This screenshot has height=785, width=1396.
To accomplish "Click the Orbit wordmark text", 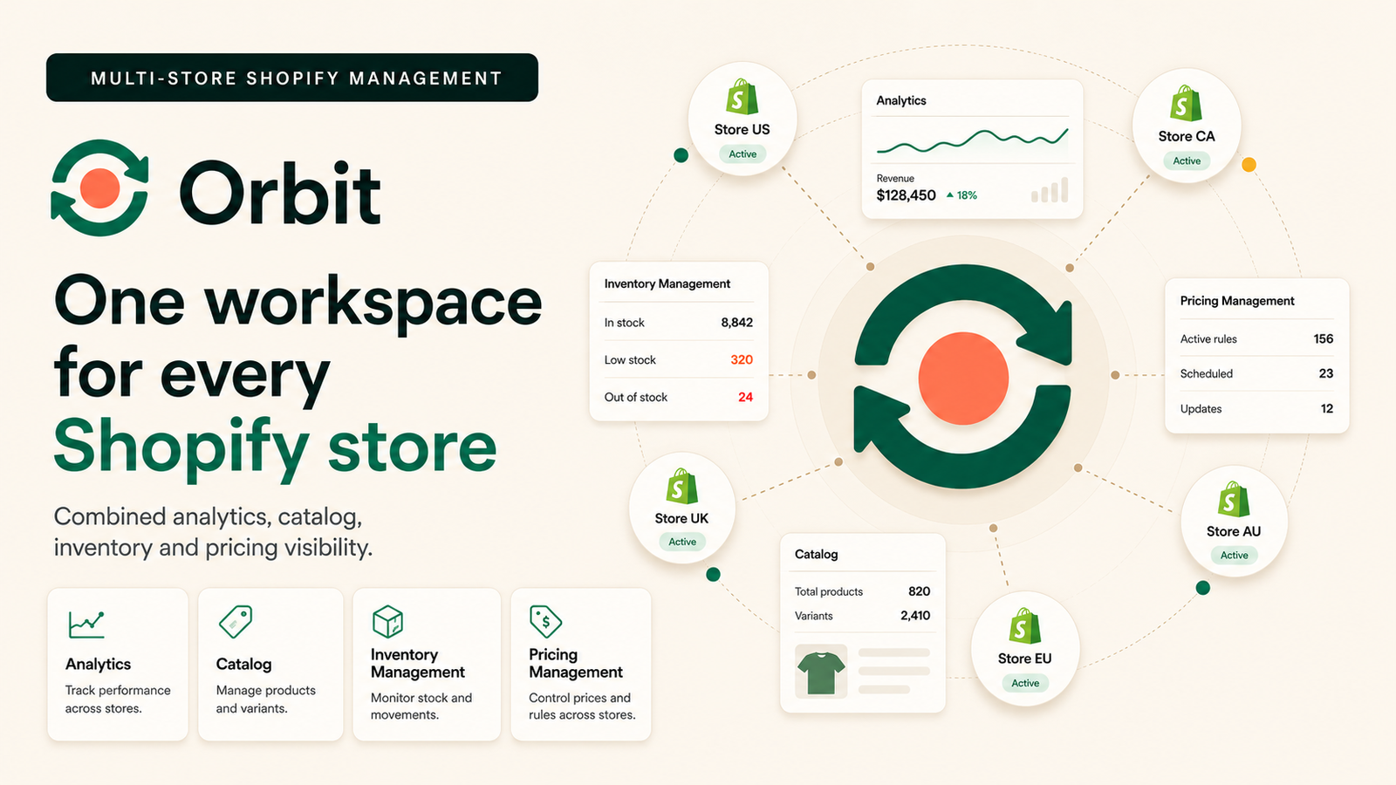I will tap(280, 194).
